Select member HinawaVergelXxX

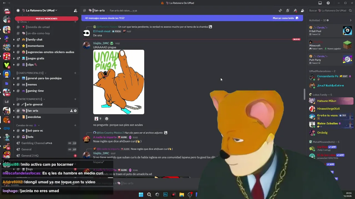(331, 109)
